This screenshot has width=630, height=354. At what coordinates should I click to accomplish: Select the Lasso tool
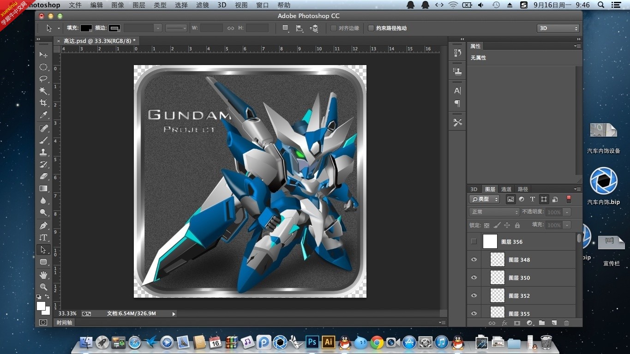(43, 79)
